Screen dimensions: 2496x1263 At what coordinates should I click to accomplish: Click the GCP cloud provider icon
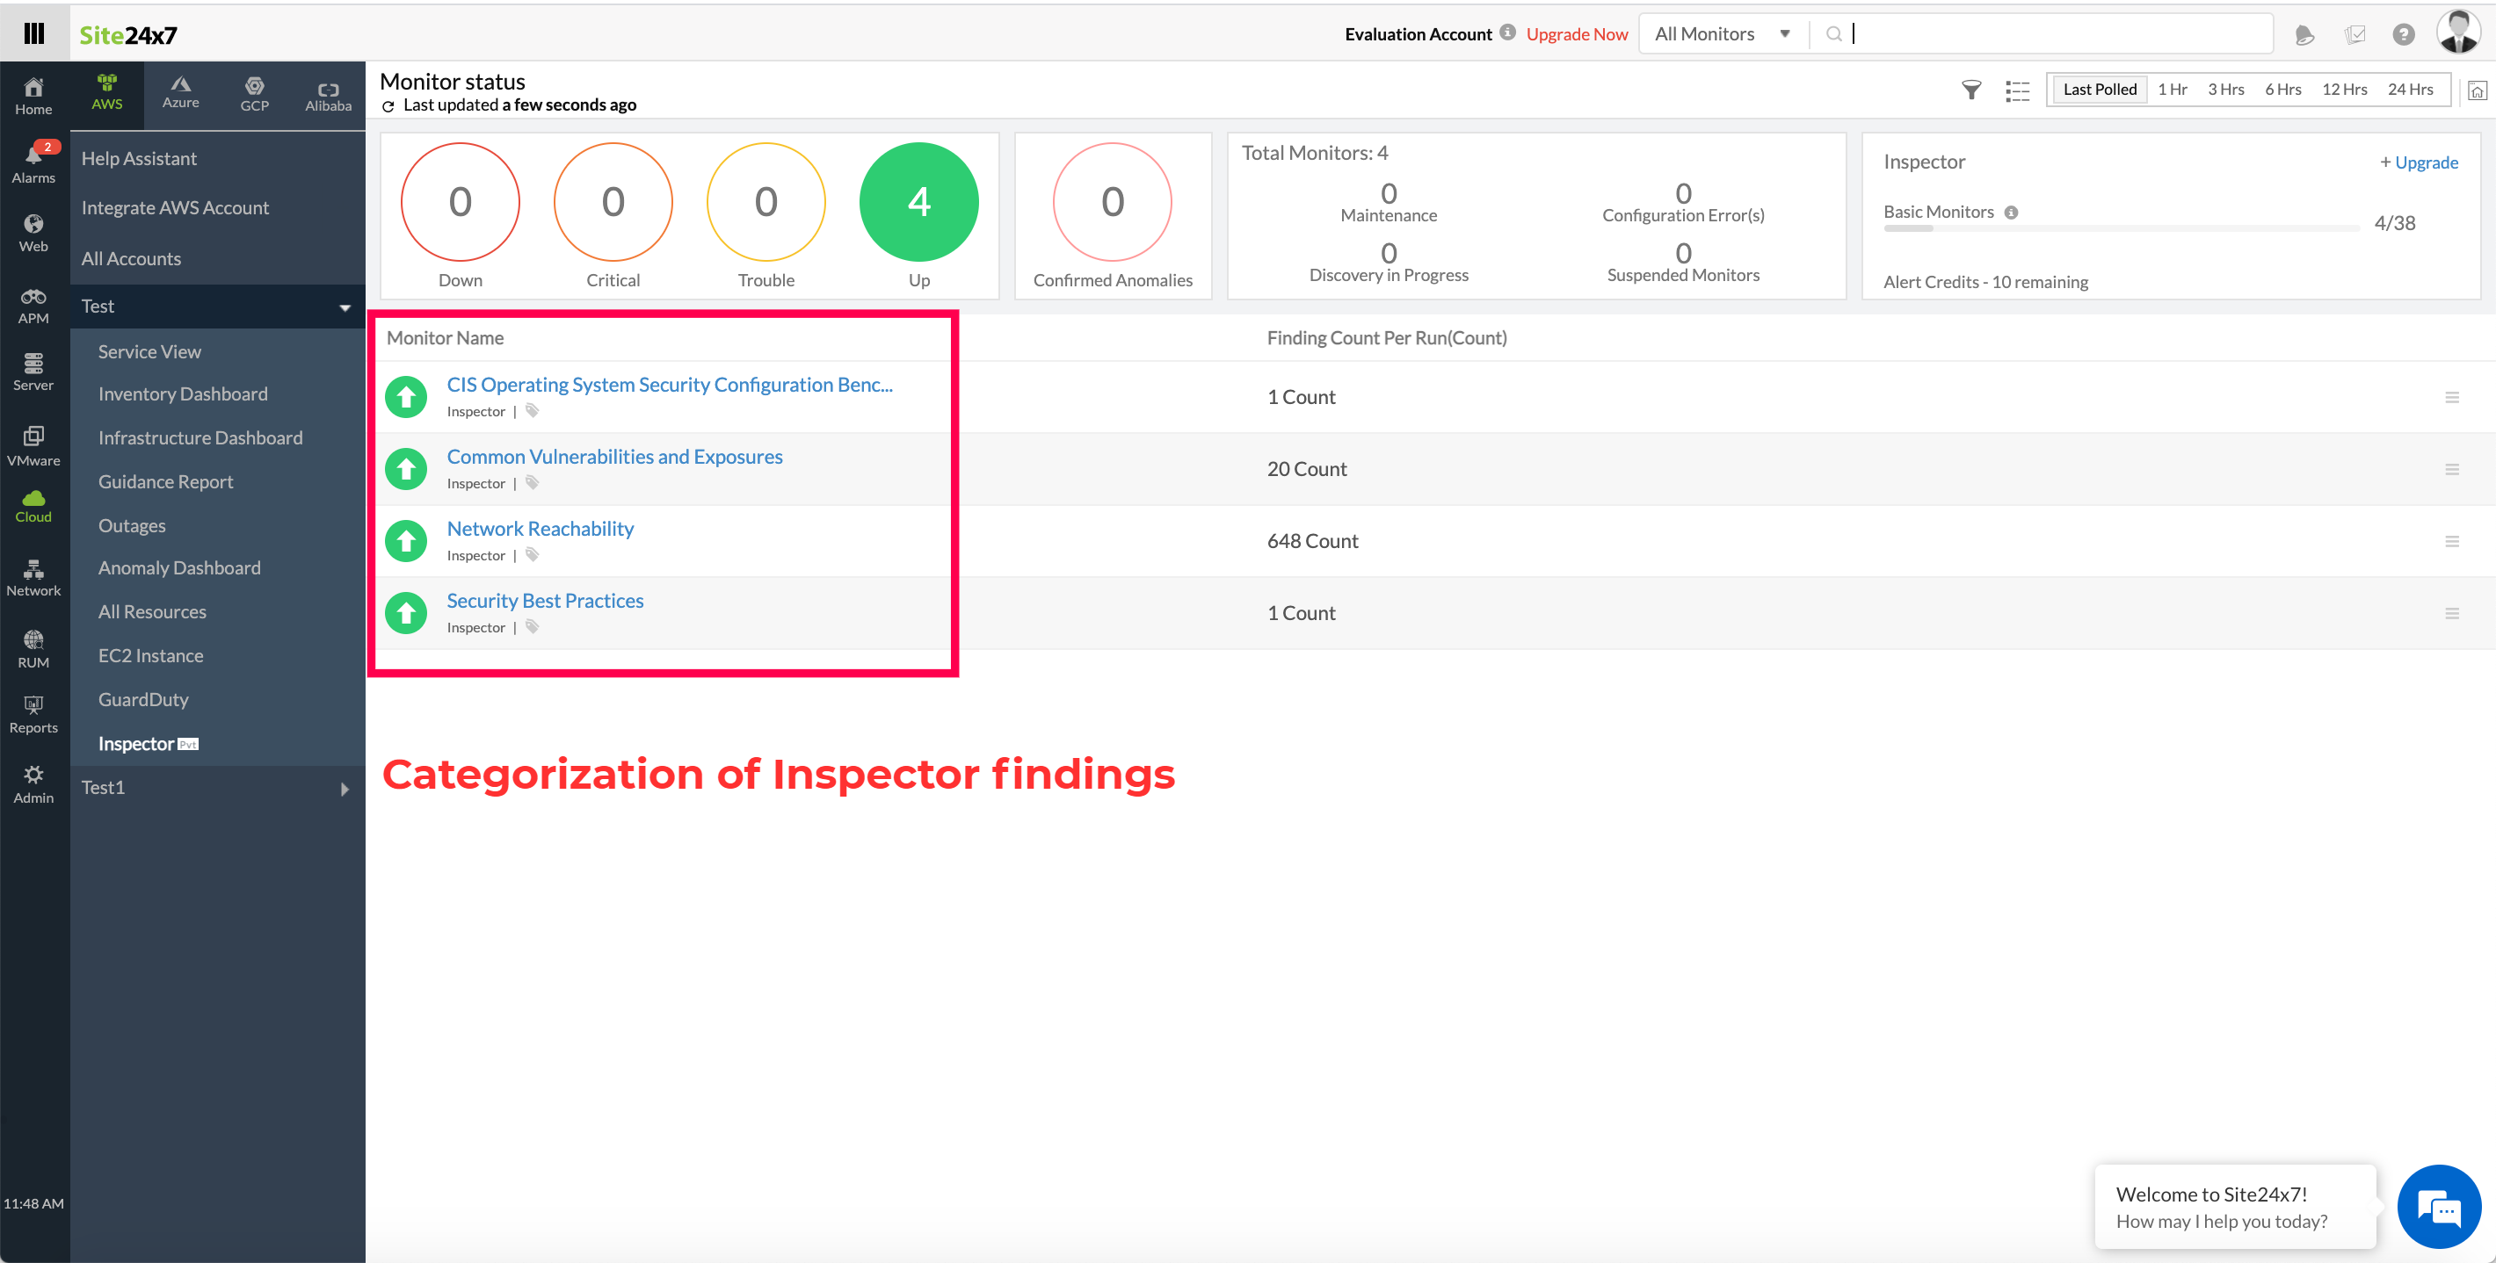(x=251, y=89)
